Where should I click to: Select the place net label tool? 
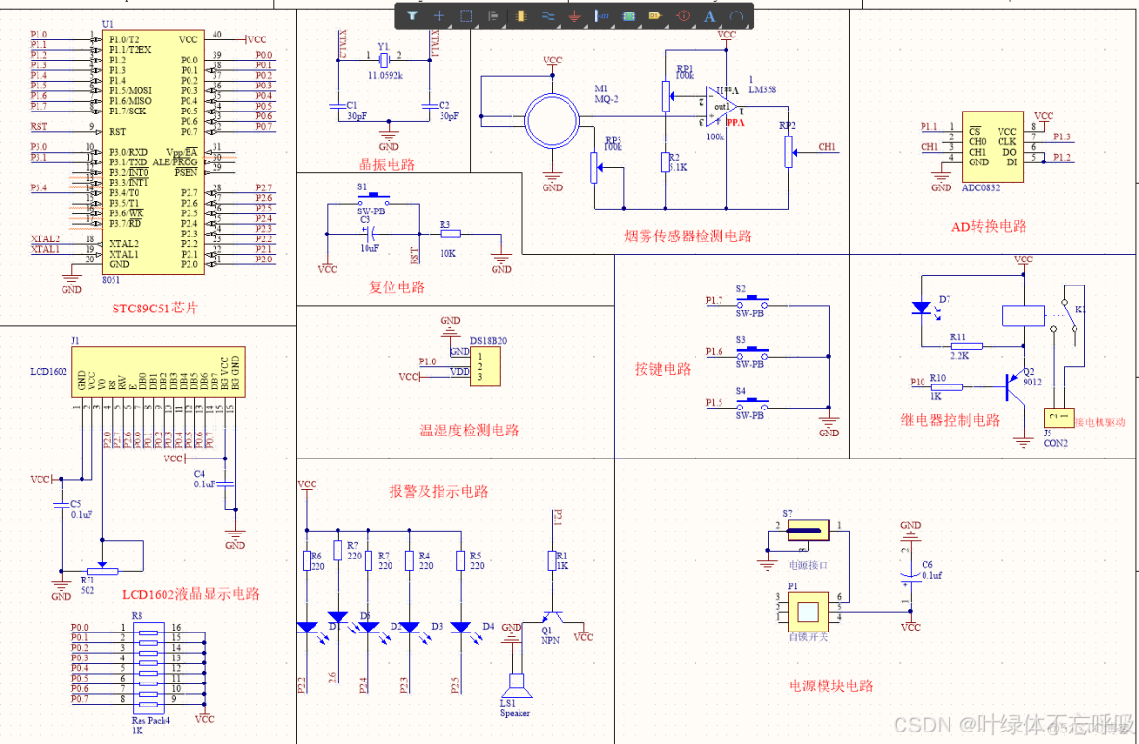pos(603,16)
